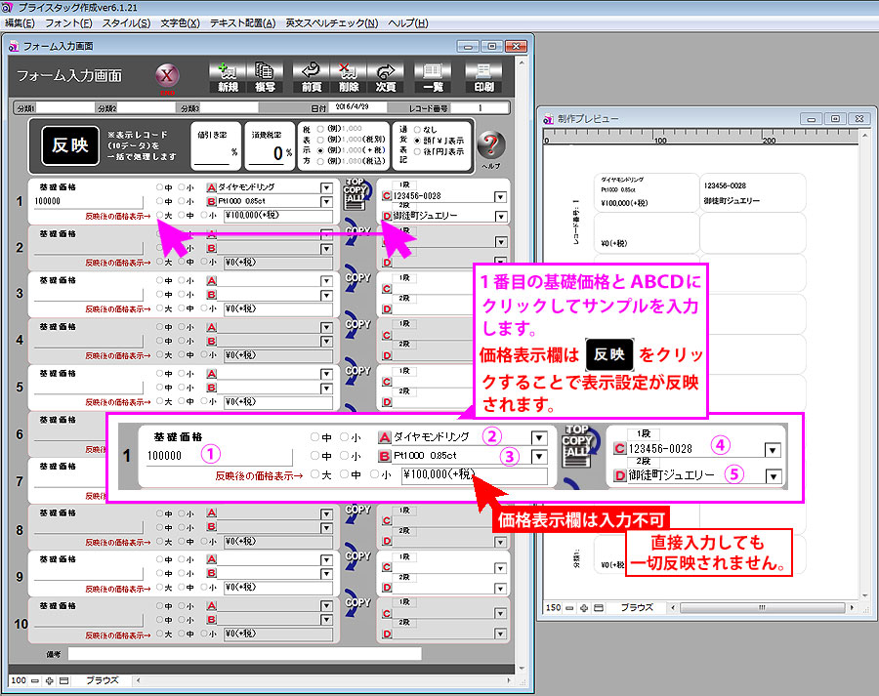The width and height of the screenshot is (879, 696).
Task: Click row 1 基礎価格 input field
Action: coord(88,201)
